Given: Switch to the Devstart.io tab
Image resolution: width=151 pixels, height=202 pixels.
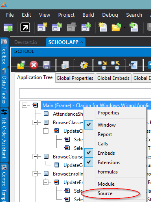Looking at the screenshot, I should click(x=26, y=42).
